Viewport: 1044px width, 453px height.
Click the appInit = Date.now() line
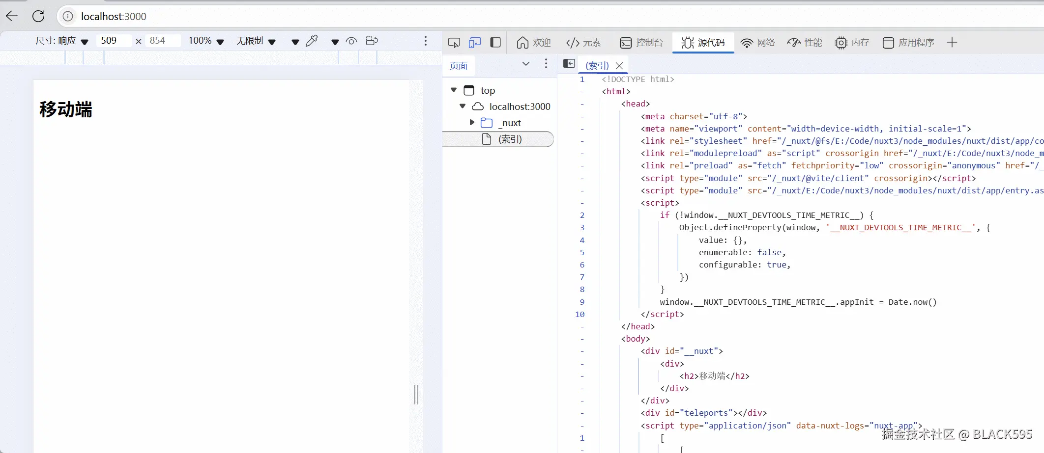pos(798,302)
